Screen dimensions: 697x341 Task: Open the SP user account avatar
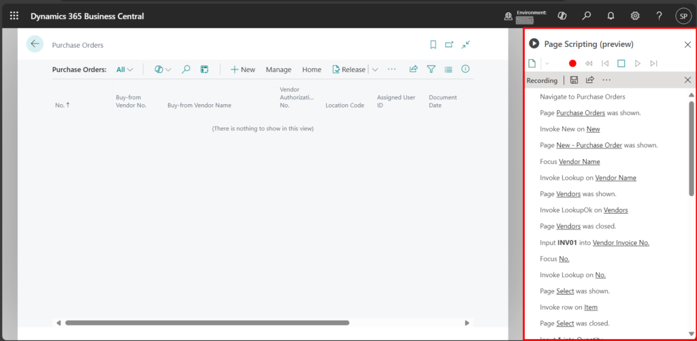point(683,16)
